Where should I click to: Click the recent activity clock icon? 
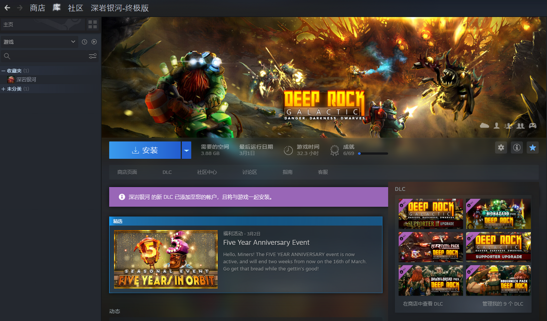point(85,42)
